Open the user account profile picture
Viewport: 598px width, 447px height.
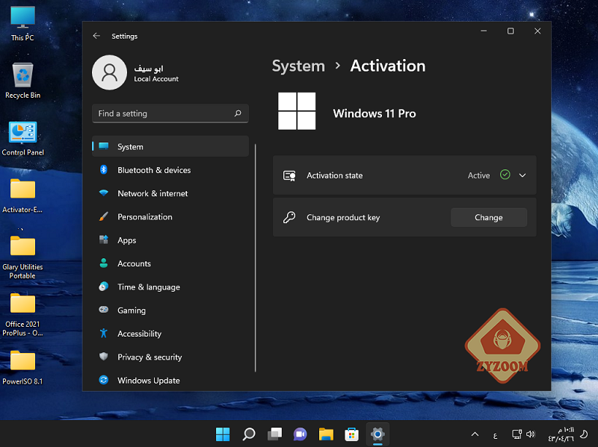point(109,72)
